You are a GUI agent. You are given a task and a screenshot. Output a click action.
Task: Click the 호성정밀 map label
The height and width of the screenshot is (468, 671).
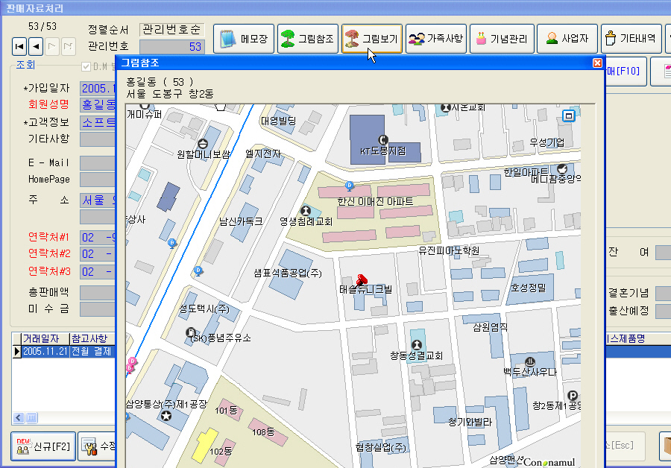[x=529, y=288]
